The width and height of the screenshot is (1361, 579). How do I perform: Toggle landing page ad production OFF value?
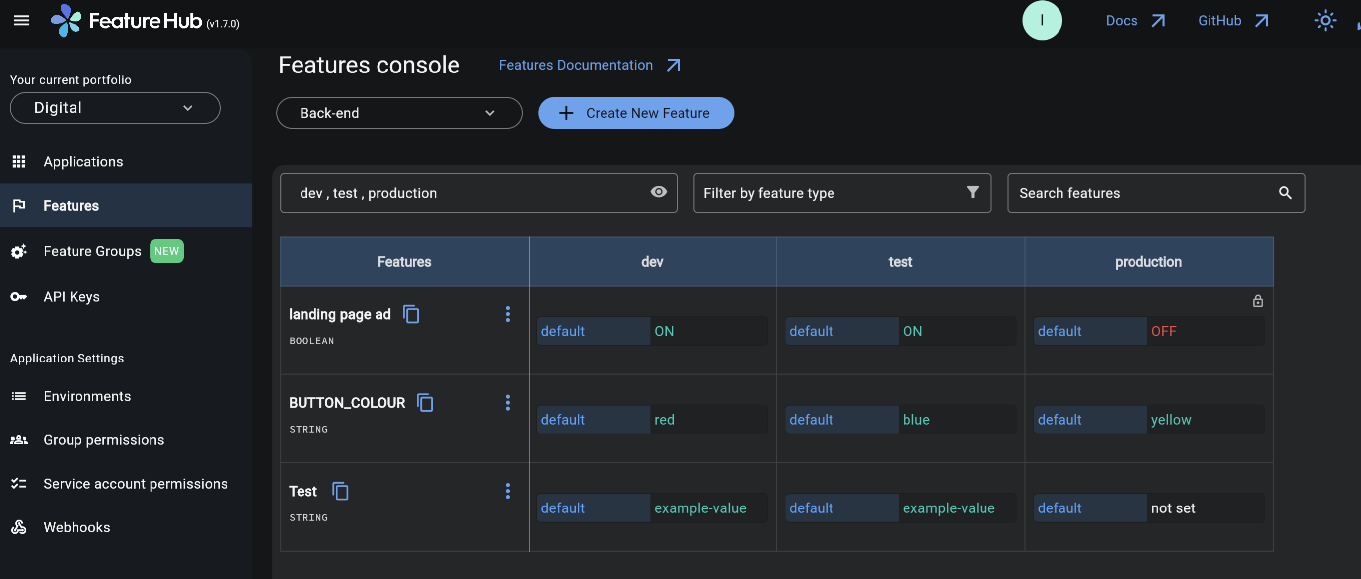1163,331
